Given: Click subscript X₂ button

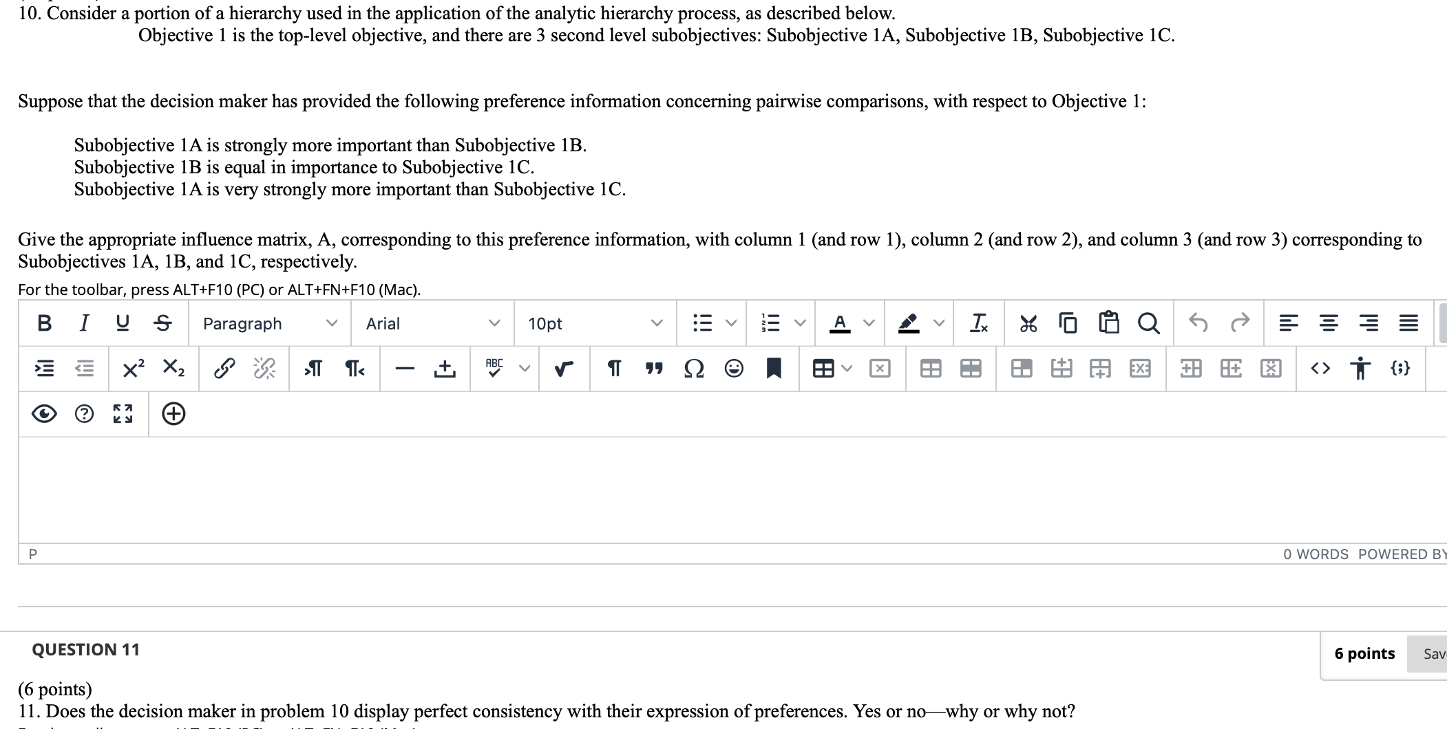Looking at the screenshot, I should [173, 369].
